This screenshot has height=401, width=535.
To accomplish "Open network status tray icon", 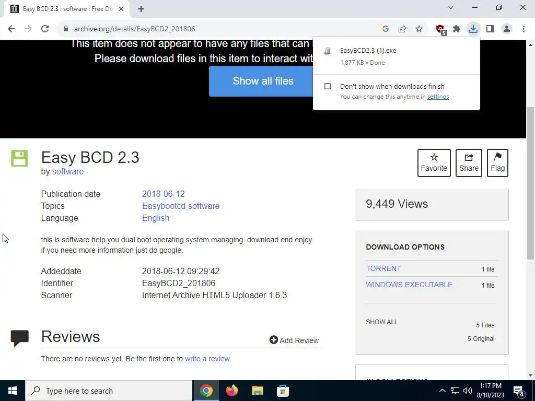I will 455,391.
